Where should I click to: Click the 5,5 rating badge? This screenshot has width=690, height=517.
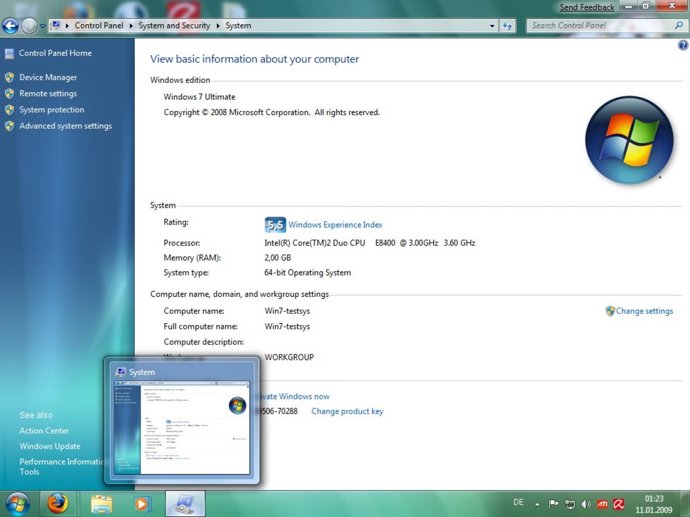pyautogui.click(x=275, y=225)
